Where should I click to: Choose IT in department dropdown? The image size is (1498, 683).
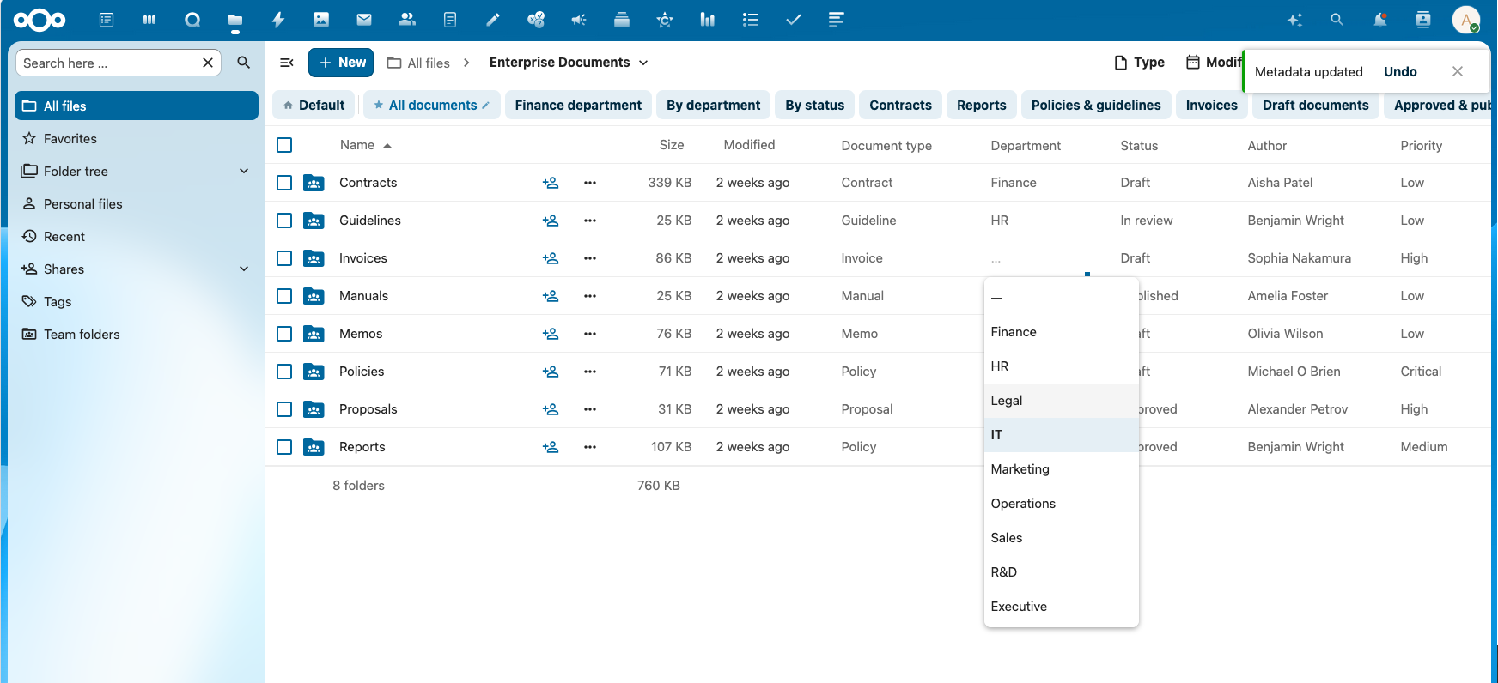pos(1062,435)
